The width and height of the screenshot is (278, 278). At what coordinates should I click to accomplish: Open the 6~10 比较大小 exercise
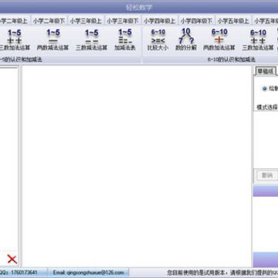(158, 39)
